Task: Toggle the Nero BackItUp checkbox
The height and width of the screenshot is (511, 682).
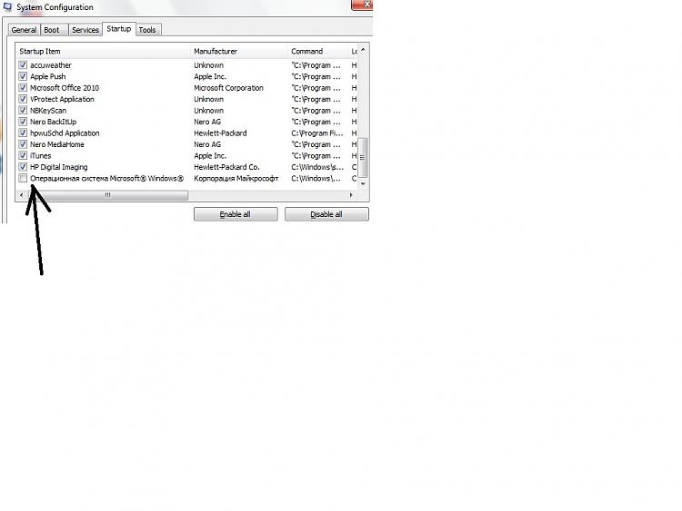Action: tap(23, 122)
